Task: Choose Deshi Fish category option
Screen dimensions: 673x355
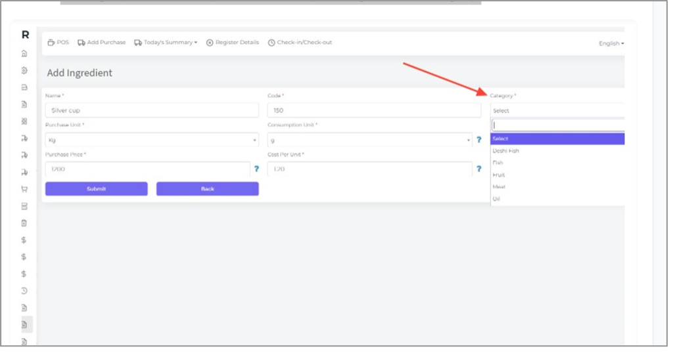Action: point(557,151)
